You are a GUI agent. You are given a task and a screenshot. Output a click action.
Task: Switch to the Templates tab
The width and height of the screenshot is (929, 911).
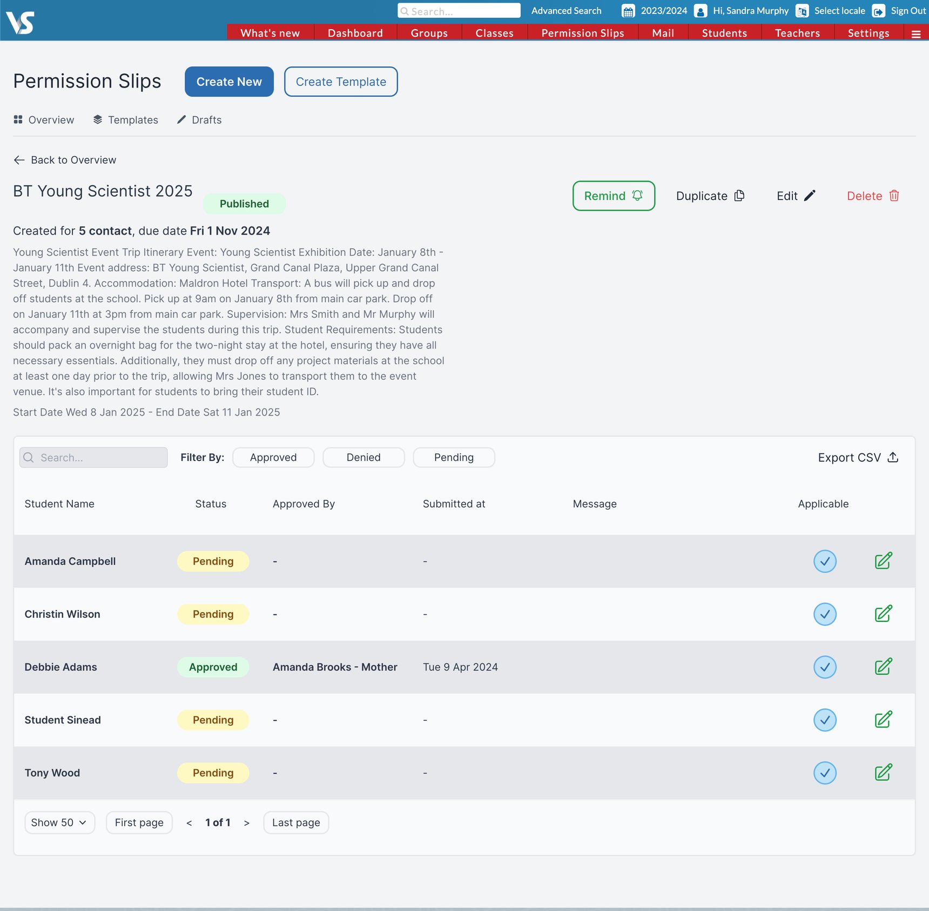click(126, 120)
